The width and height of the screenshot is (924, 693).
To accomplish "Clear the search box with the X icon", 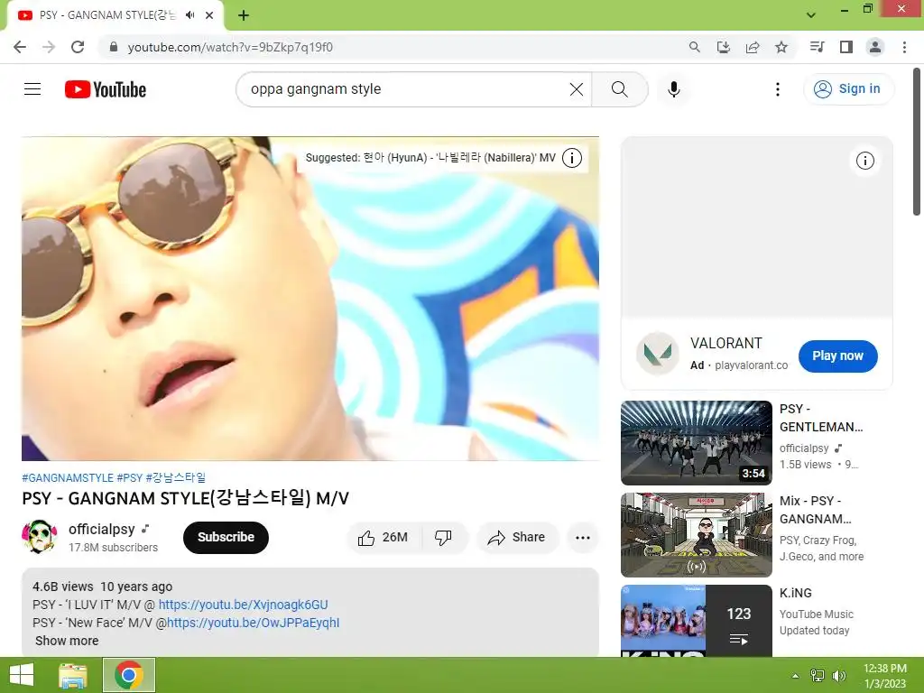I will click(x=577, y=89).
